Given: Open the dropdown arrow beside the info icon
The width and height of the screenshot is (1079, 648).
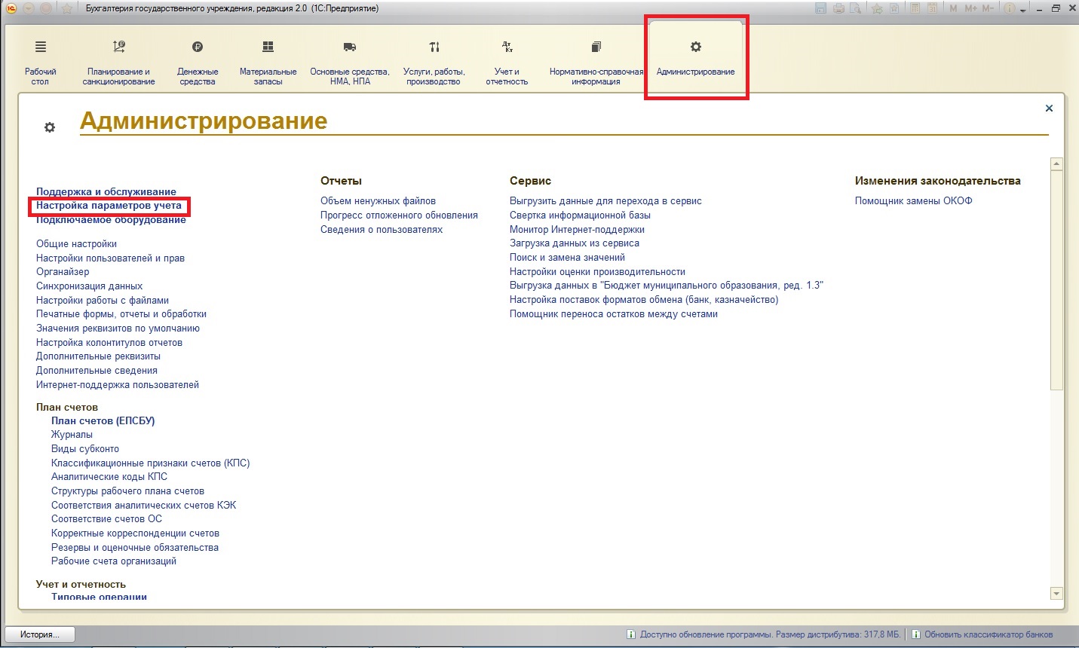Looking at the screenshot, I should [x=1023, y=10].
